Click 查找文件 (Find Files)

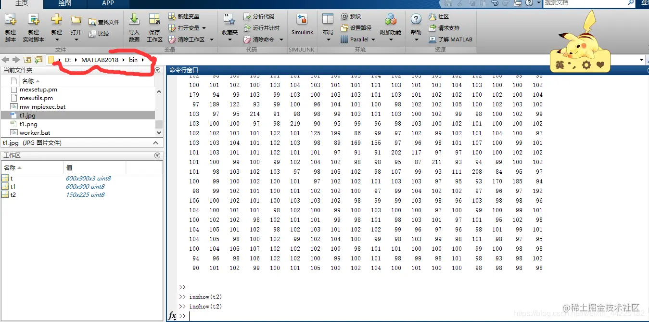[x=104, y=22]
